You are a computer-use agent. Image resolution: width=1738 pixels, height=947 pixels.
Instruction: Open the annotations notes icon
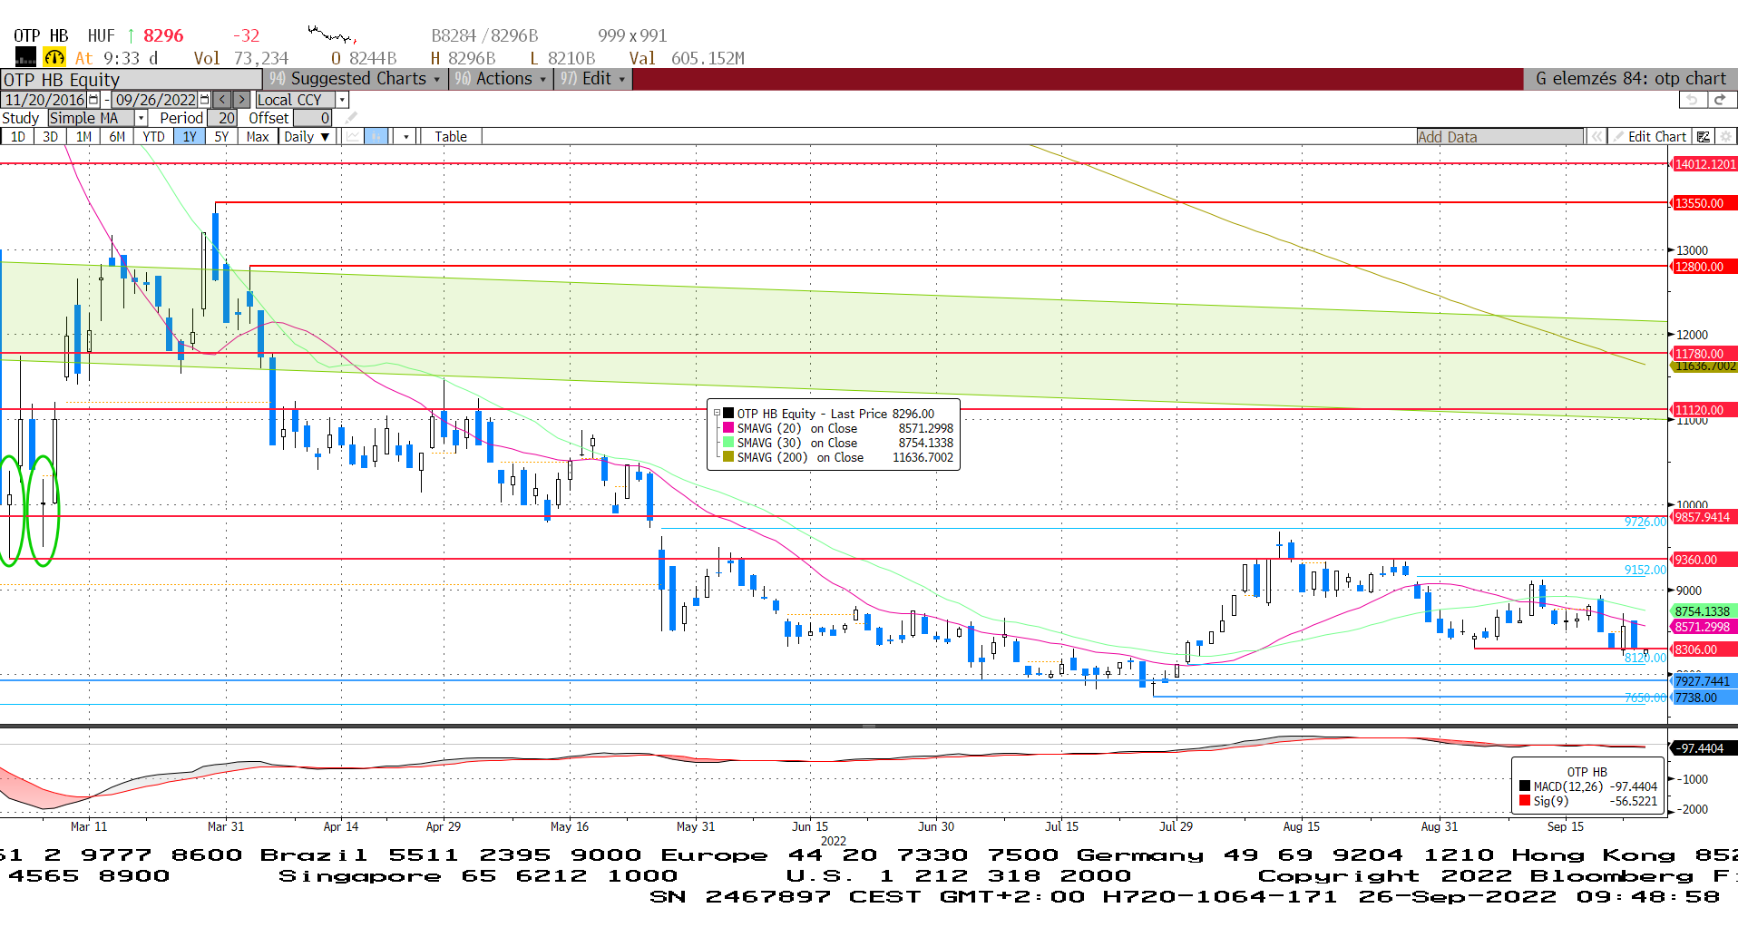click(1704, 137)
